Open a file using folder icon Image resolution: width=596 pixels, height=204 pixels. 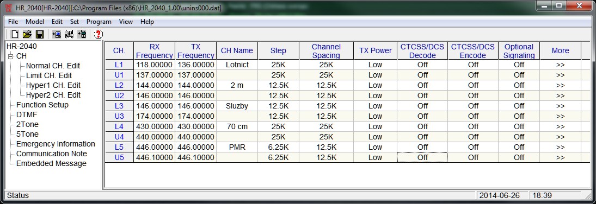pyautogui.click(x=27, y=34)
